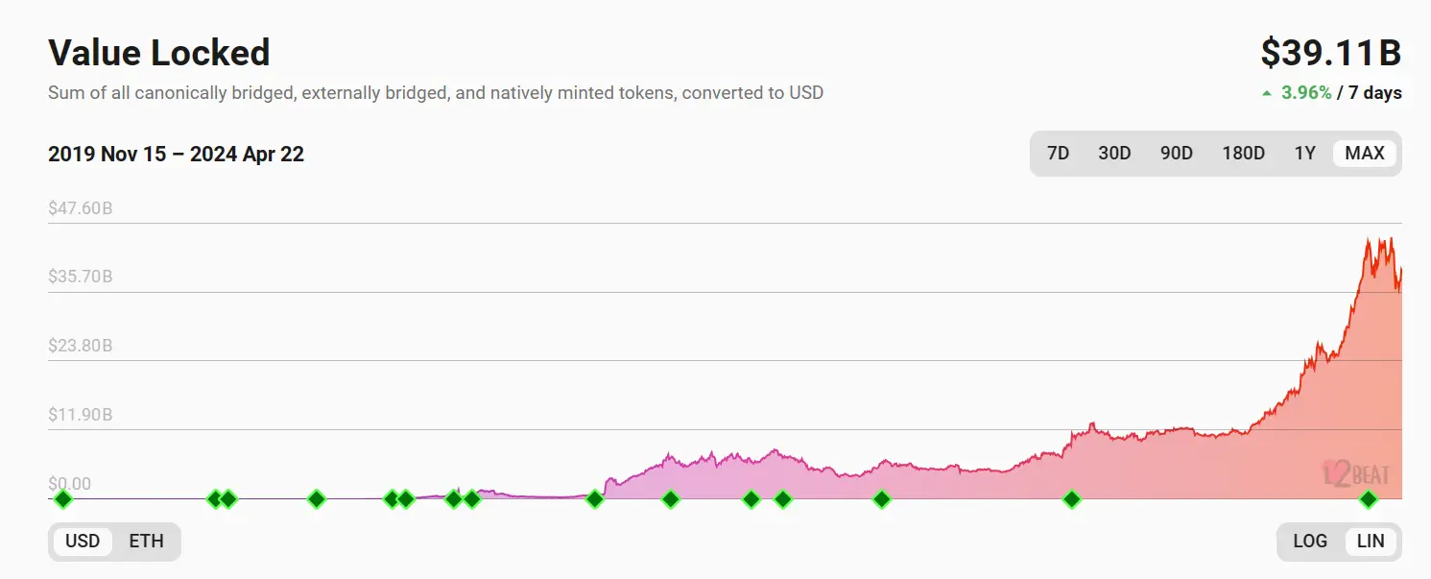Switch the chart scale to LOG
The width and height of the screenshot is (1431, 579).
click(x=1310, y=542)
